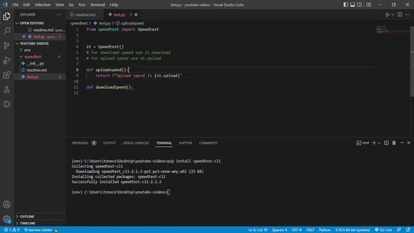Image resolution: width=414 pixels, height=233 pixels.
Task: Split the terminal panel
Action: 386,143
